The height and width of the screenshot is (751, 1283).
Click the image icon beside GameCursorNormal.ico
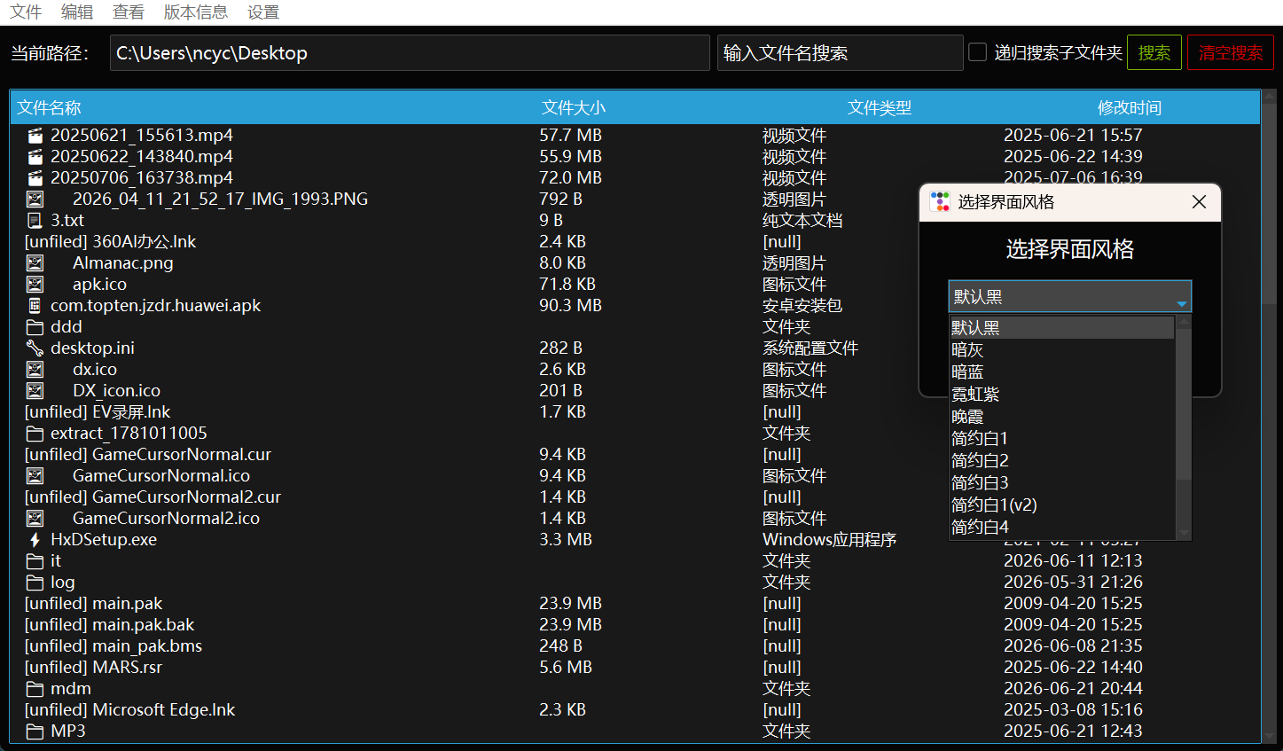35,476
